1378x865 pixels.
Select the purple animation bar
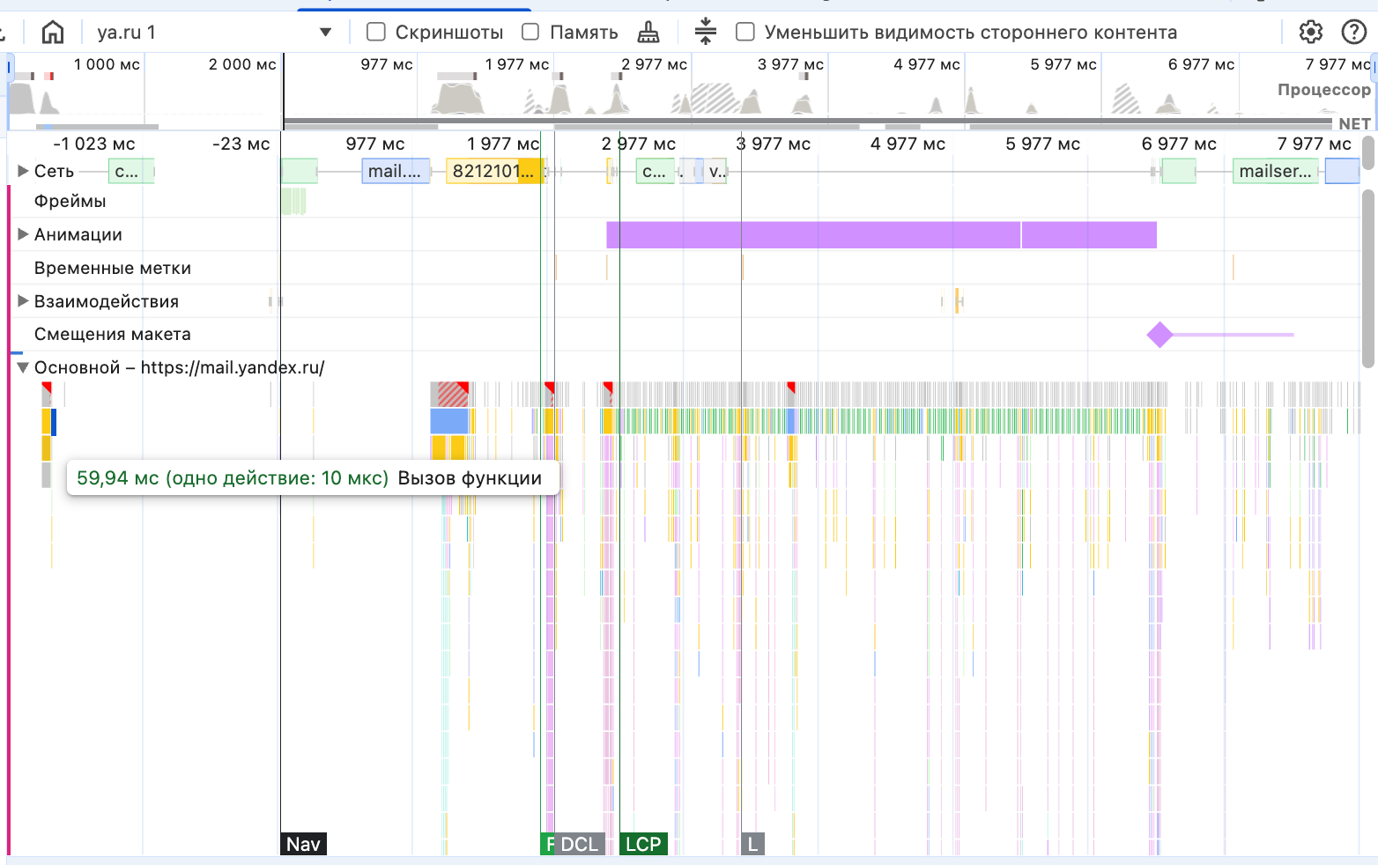[x=811, y=235]
